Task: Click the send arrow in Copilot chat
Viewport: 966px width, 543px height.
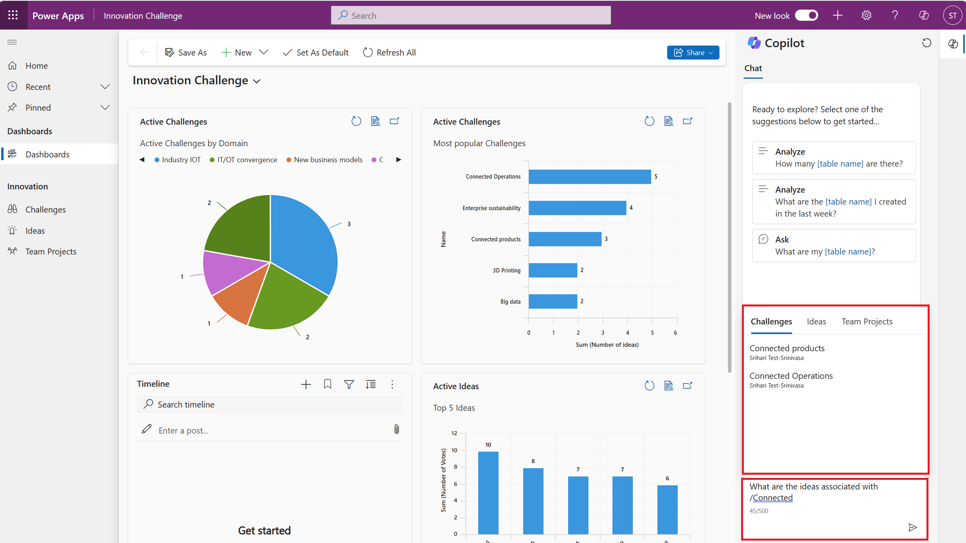Action: click(x=912, y=527)
